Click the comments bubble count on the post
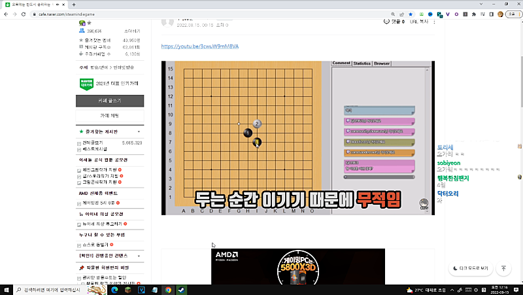The height and width of the screenshot is (295, 523). click(394, 22)
